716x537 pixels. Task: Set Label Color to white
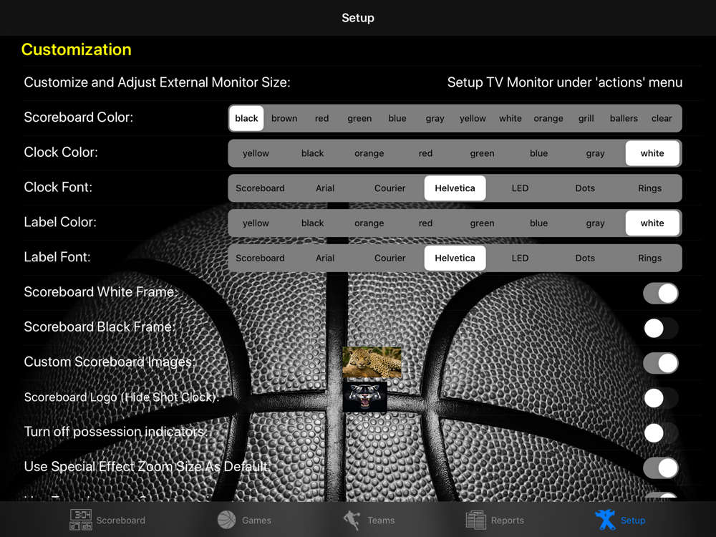(652, 223)
